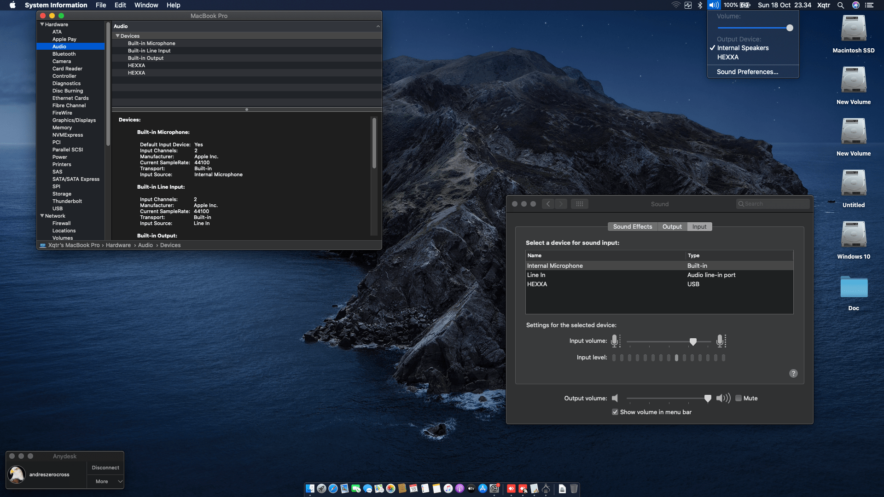Open Reminders from the dock
Screen dimensions: 884x497
pos(425,489)
